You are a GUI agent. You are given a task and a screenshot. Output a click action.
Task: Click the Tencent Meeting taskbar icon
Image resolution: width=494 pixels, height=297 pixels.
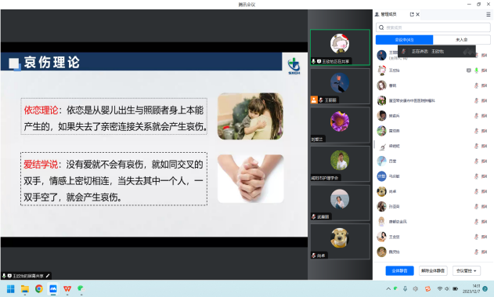[53, 289]
